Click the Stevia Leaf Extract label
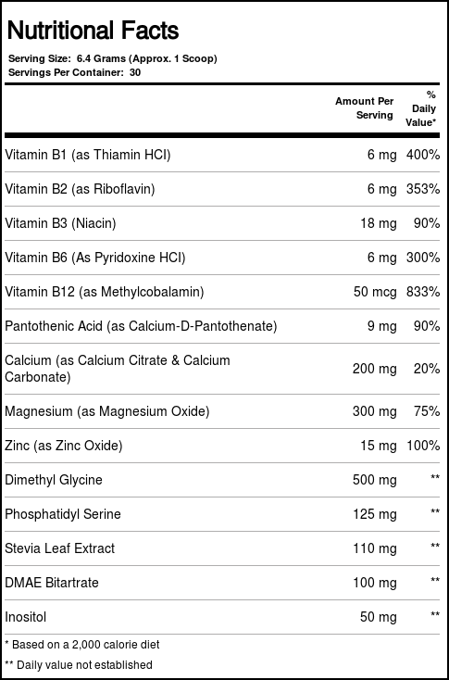Screen dimensions: 449x680 point(60,548)
